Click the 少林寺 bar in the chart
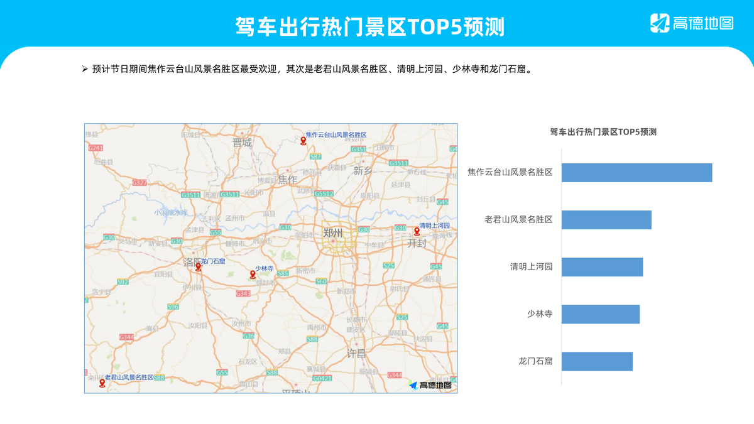Image resolution: width=754 pixels, height=424 pixels. click(x=601, y=314)
